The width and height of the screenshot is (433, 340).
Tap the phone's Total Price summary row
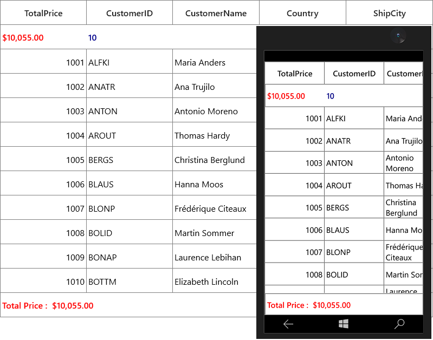click(344, 304)
